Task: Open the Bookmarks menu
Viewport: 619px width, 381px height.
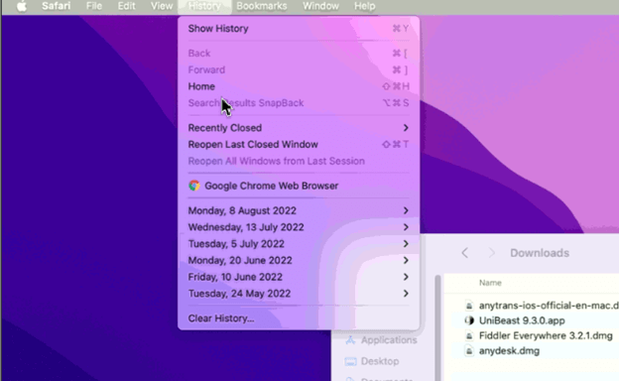Action: click(x=262, y=6)
